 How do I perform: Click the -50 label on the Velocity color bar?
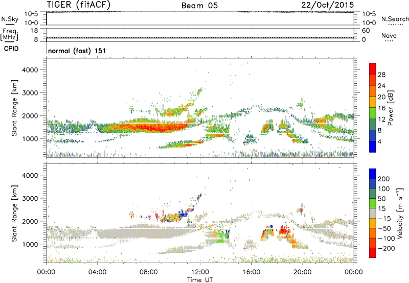click(384, 228)
